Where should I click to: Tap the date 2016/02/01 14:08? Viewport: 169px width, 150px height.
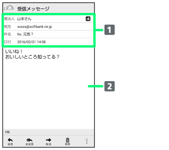[31, 42]
